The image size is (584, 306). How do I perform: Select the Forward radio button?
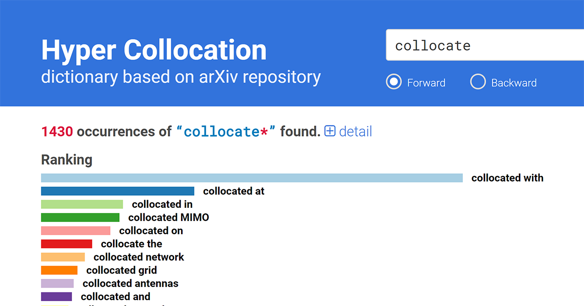coord(394,82)
